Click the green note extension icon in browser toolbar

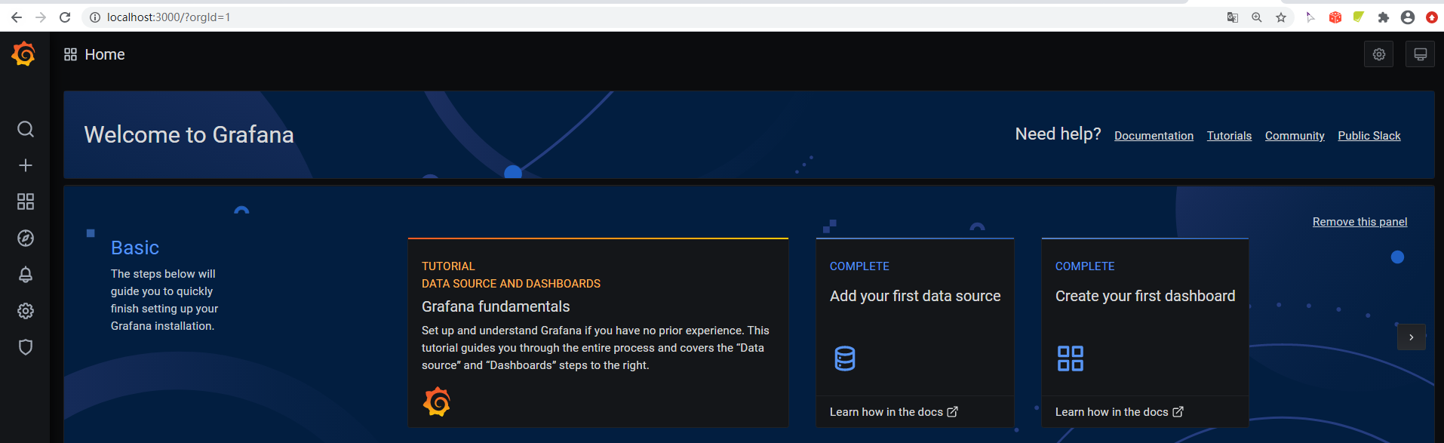(1359, 17)
